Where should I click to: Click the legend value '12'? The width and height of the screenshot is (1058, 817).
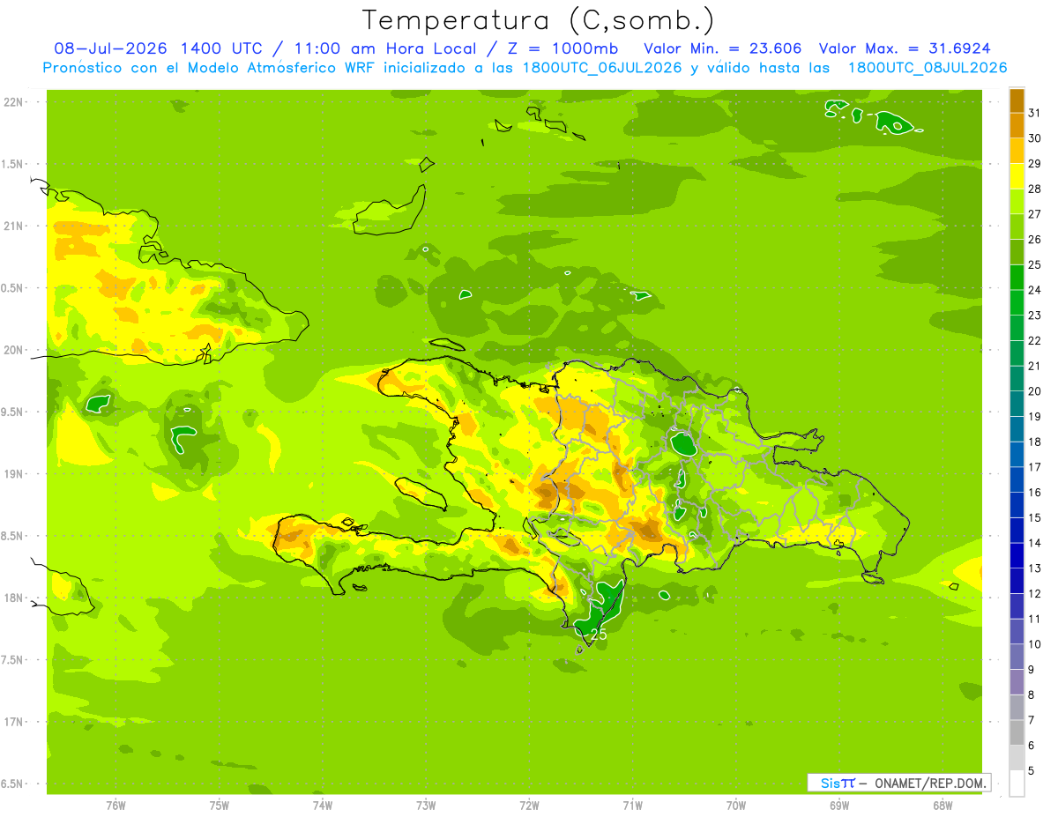(1035, 594)
